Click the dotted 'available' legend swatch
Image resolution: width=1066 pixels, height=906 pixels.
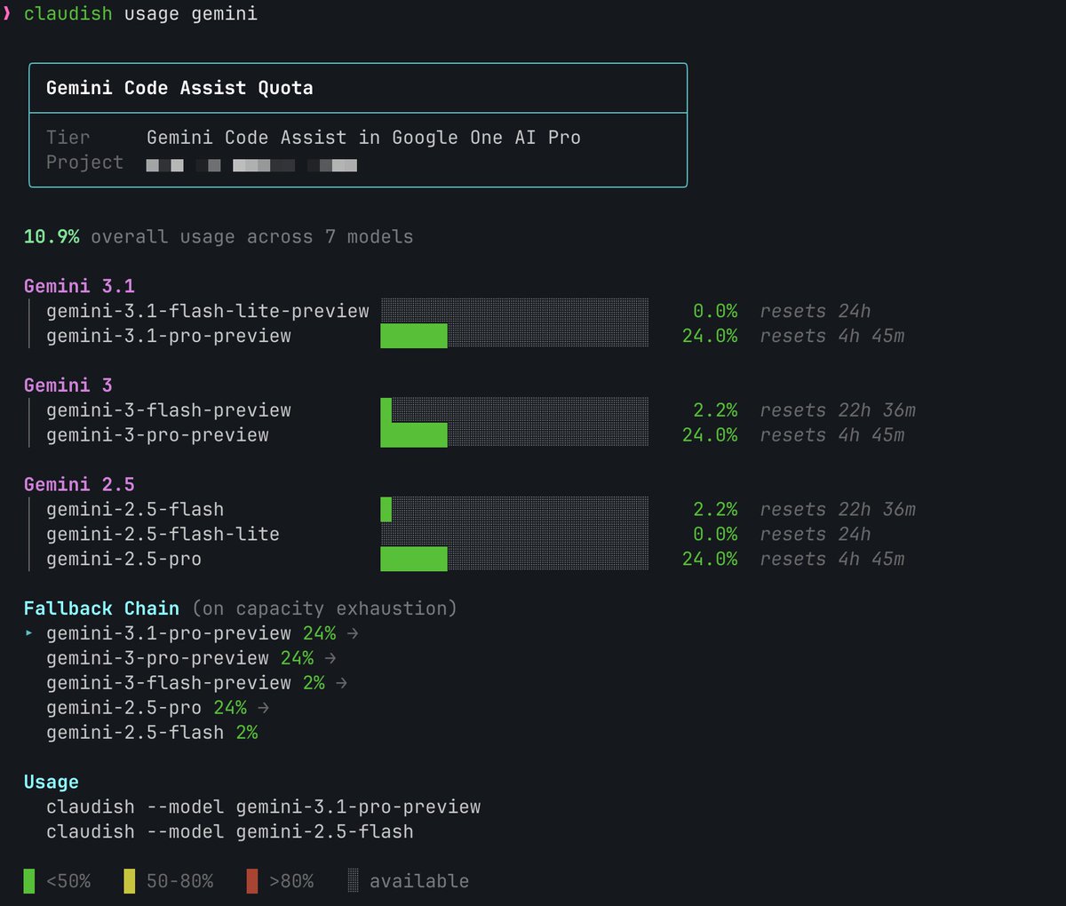[x=353, y=881]
